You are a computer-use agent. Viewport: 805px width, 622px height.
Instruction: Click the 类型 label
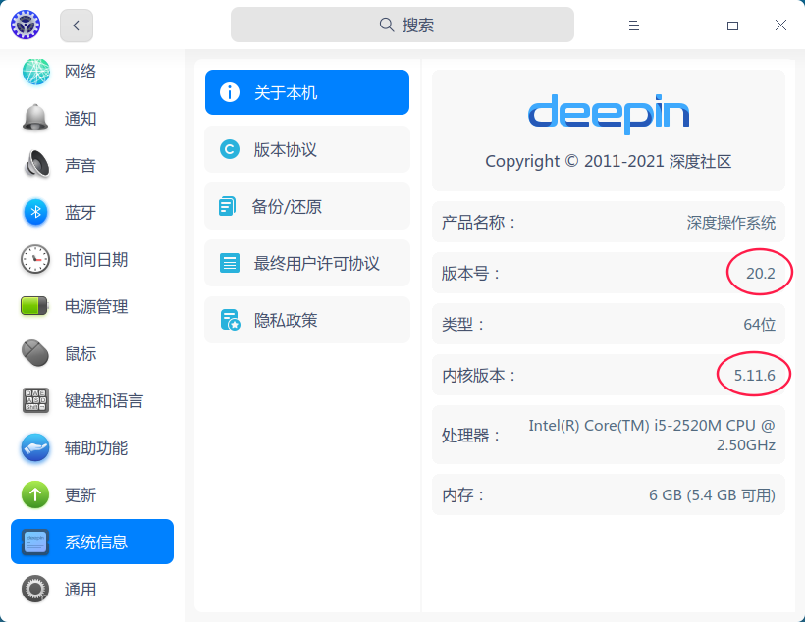tap(462, 324)
